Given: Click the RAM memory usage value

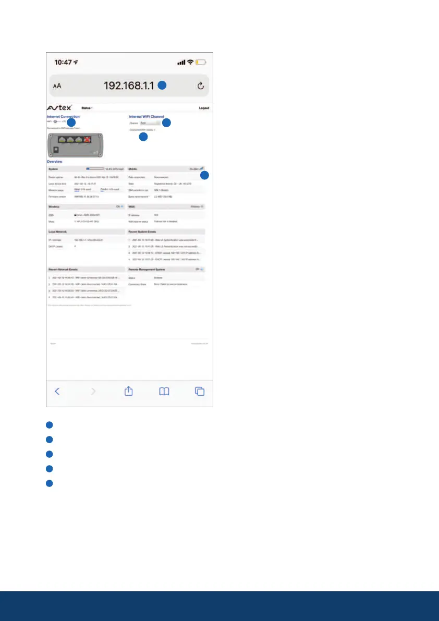Looking at the screenshot, I should [83, 190].
